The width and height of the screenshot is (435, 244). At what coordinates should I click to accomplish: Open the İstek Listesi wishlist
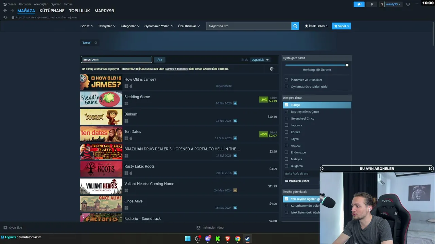coord(316,26)
